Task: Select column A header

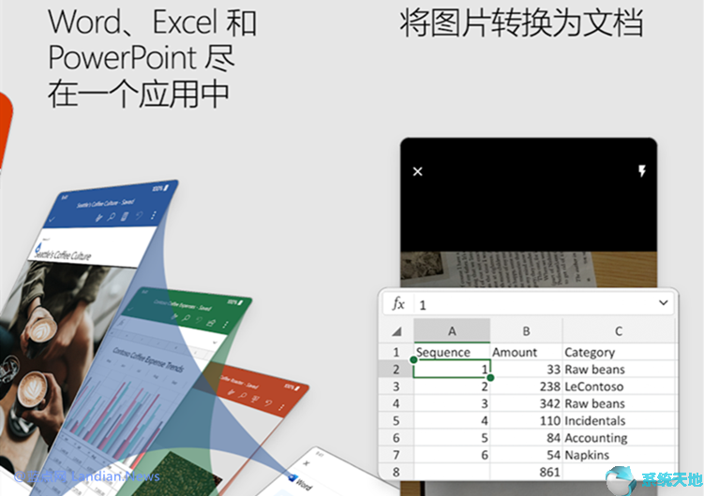Action: tap(452, 331)
